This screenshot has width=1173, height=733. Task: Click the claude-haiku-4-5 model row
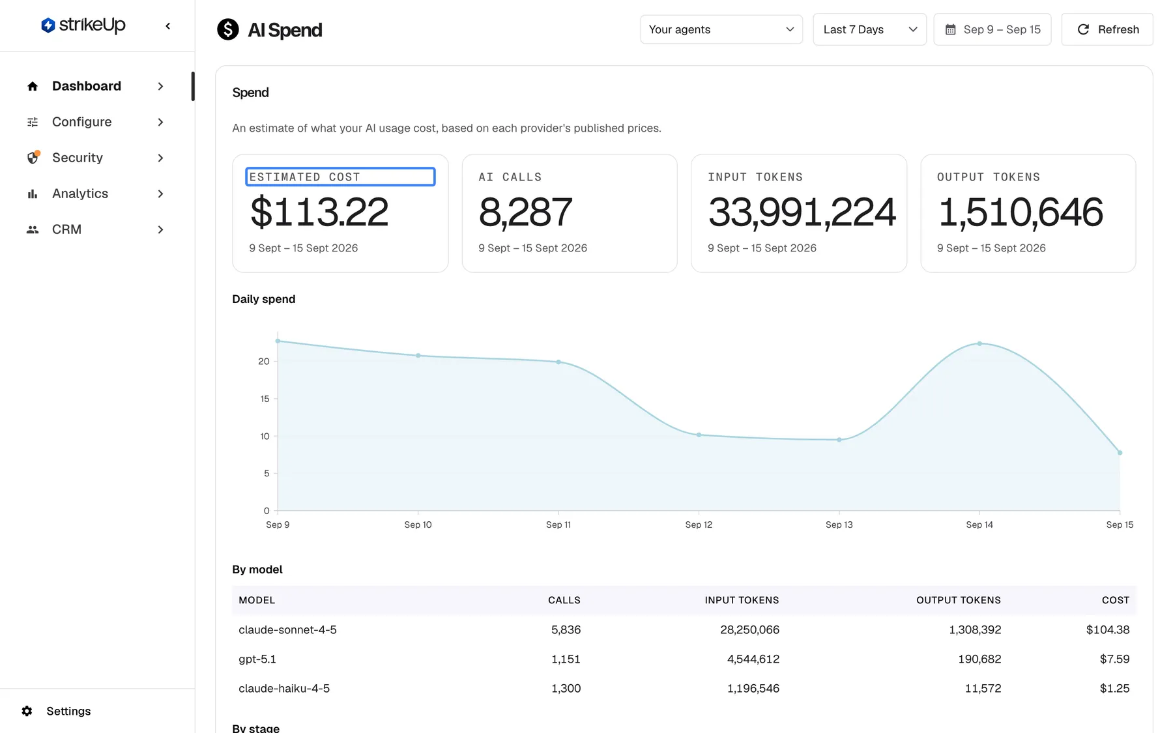coord(684,688)
